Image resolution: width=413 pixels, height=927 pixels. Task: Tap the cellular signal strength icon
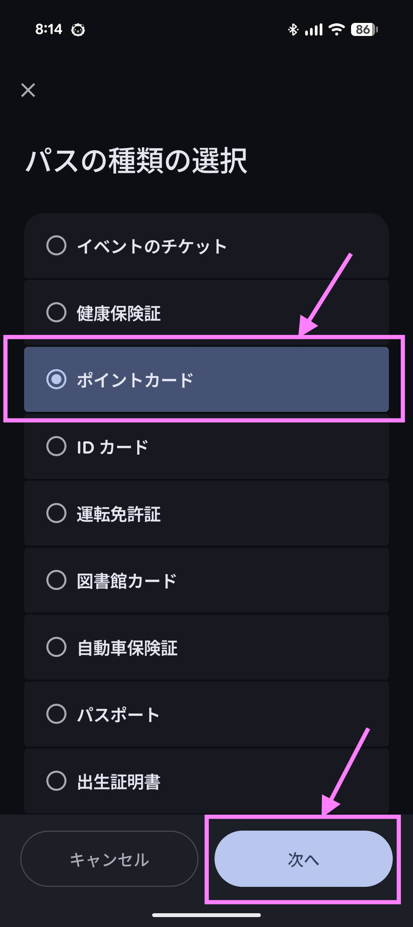click(314, 29)
